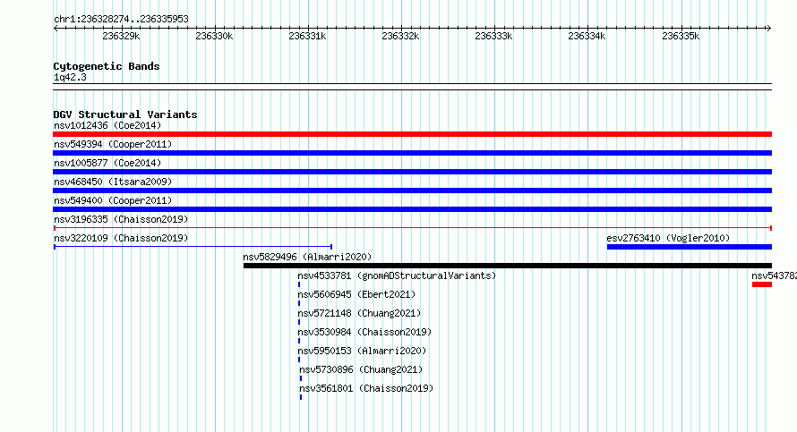Select the blue nsv549394 variant bar
The image size is (797, 432).
point(412,153)
